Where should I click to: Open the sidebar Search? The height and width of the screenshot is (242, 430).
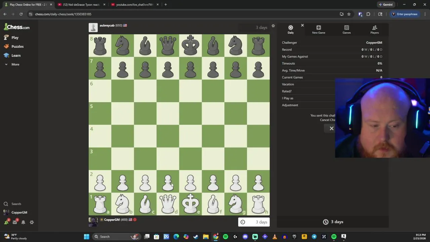(12, 204)
